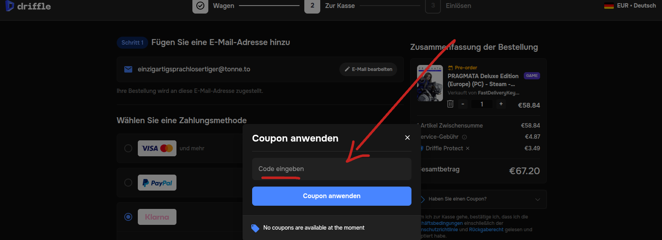Click the coupon tag icon
662x240 pixels.
tap(255, 228)
